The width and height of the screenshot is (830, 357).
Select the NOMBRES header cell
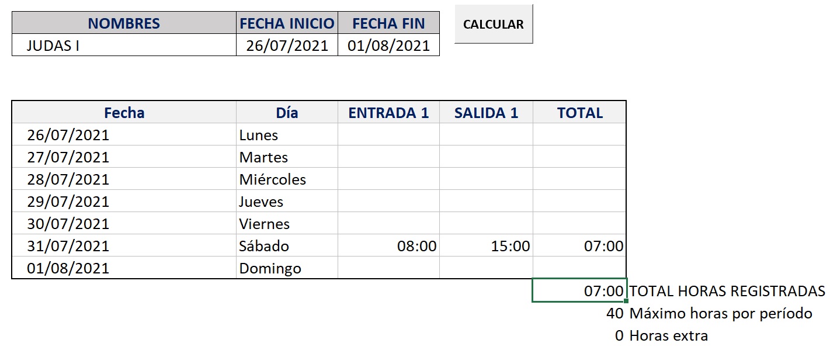tap(124, 23)
